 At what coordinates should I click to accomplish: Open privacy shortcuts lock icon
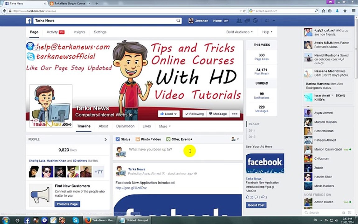point(267,21)
